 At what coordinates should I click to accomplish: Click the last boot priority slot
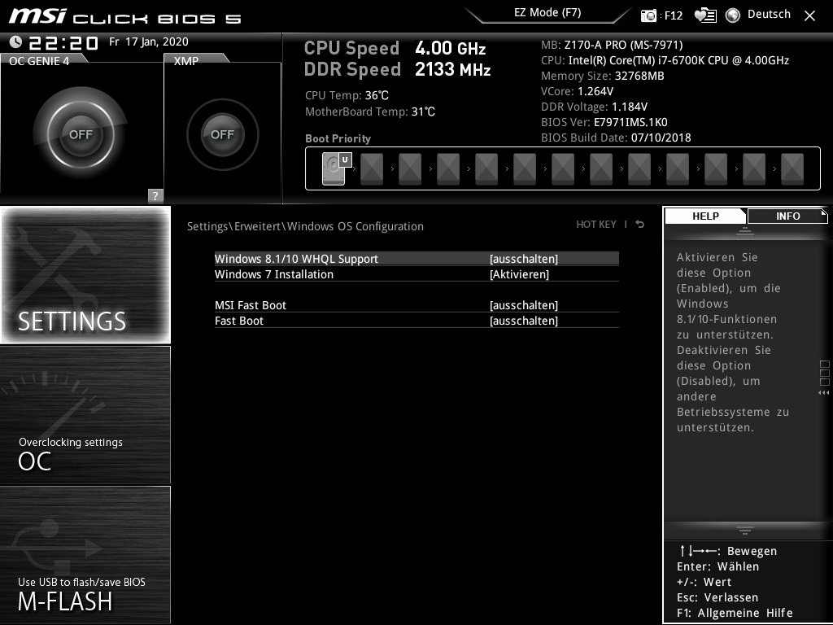(792, 169)
